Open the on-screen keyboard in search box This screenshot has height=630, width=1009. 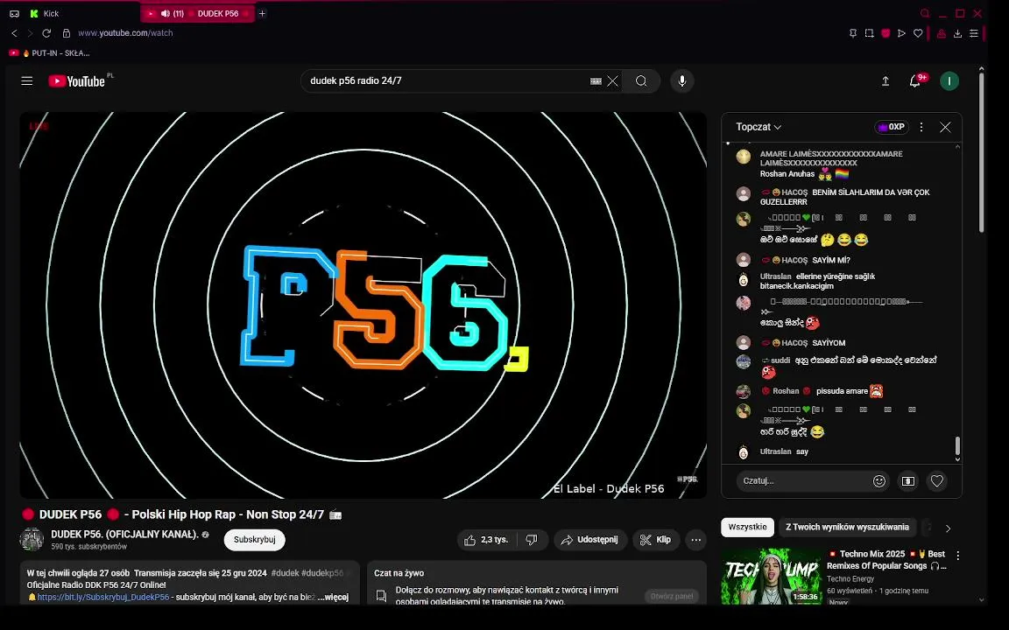(596, 81)
